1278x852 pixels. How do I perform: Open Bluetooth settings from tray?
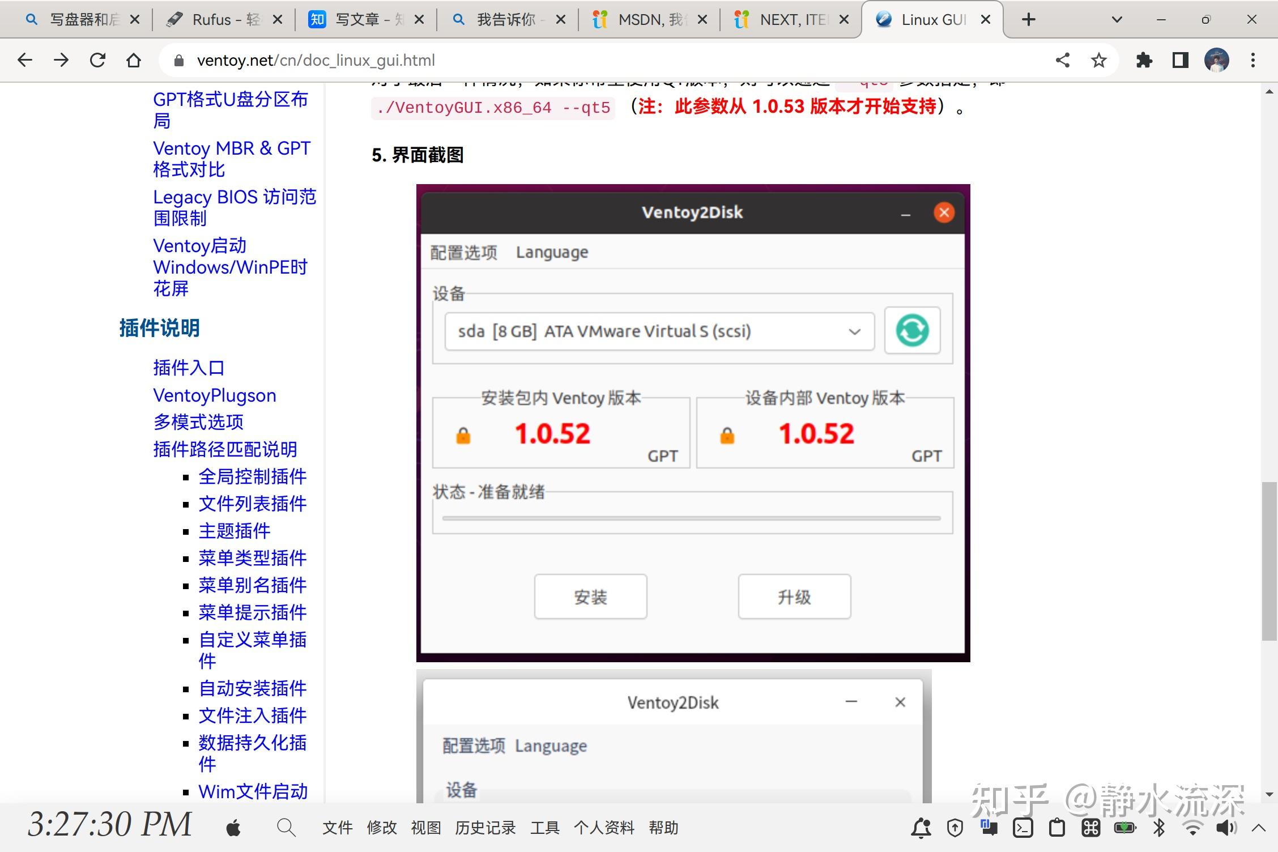[1159, 828]
